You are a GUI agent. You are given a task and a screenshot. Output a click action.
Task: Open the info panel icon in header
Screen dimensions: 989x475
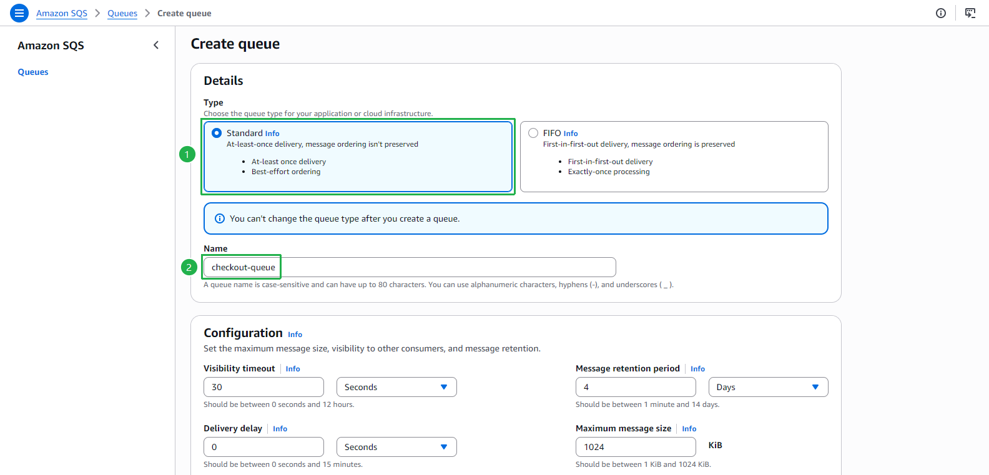click(941, 13)
